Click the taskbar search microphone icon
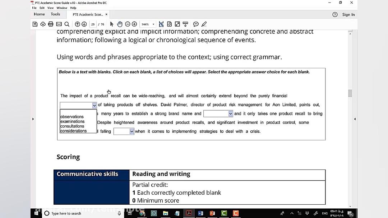The height and width of the screenshot is (218, 388). 119,213
